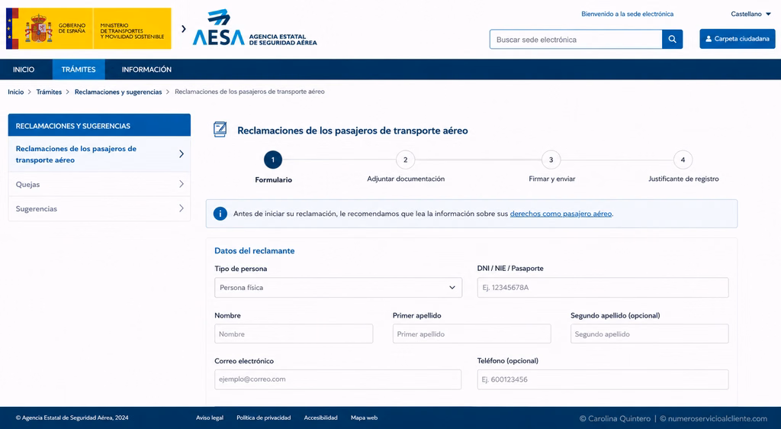Select step 4 Justificante de registro circle
The height and width of the screenshot is (429, 781).
click(683, 160)
